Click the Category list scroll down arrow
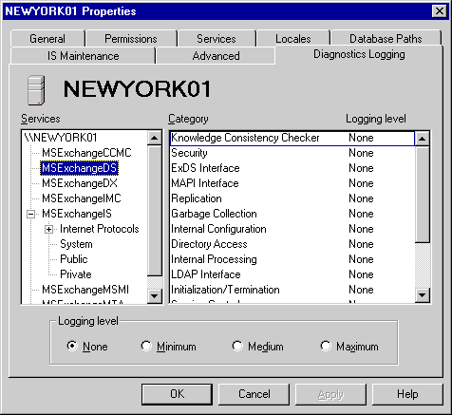 click(x=423, y=295)
